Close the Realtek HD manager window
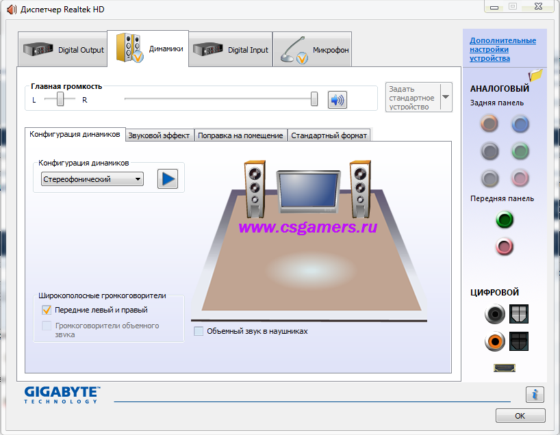This screenshot has height=435, width=560. (538, 6)
